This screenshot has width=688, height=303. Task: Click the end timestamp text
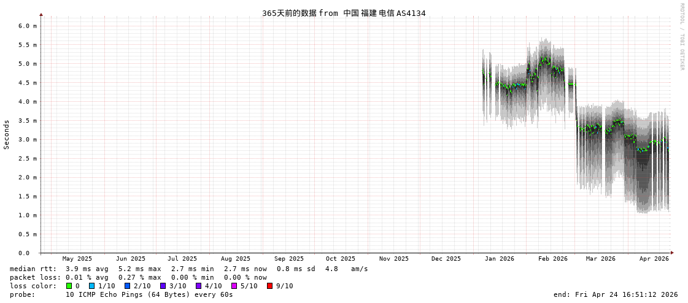(616, 294)
